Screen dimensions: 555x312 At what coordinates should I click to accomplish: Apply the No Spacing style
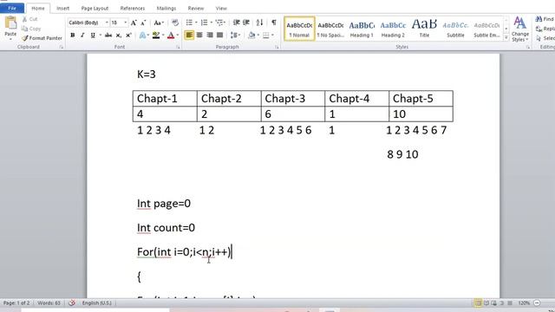(330, 29)
